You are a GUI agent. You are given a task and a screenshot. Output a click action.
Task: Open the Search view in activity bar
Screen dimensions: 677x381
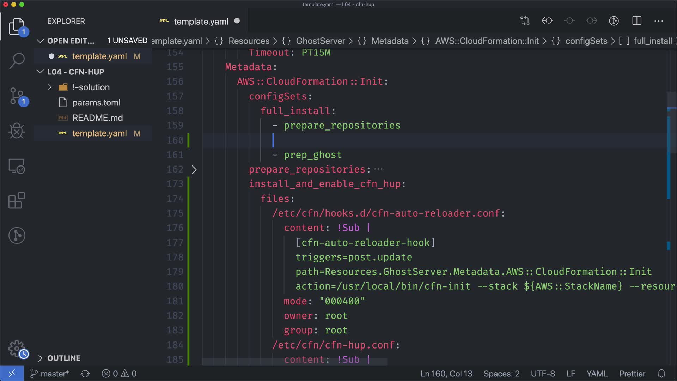pos(17,61)
